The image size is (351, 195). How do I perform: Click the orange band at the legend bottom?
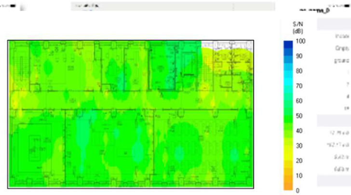pyautogui.click(x=288, y=185)
